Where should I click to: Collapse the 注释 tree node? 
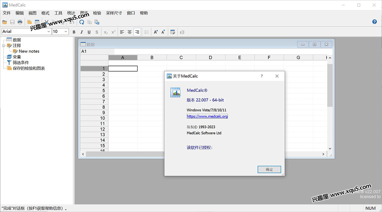click(4, 46)
